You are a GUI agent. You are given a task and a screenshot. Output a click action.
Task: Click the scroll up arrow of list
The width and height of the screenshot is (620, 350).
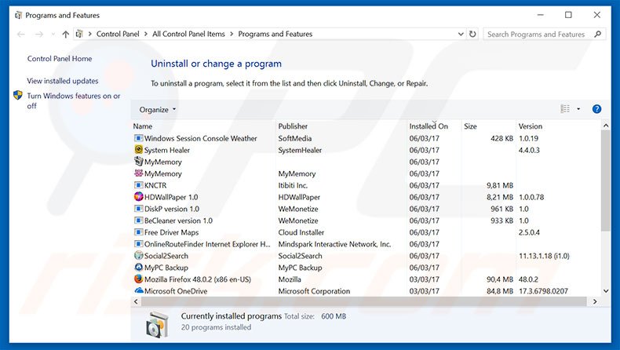[605, 126]
